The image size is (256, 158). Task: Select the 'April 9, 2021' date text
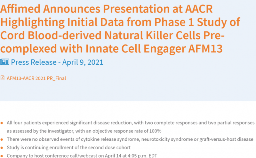point(83,62)
